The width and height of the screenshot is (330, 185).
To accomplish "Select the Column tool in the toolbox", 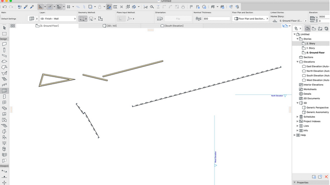I will [4, 50].
